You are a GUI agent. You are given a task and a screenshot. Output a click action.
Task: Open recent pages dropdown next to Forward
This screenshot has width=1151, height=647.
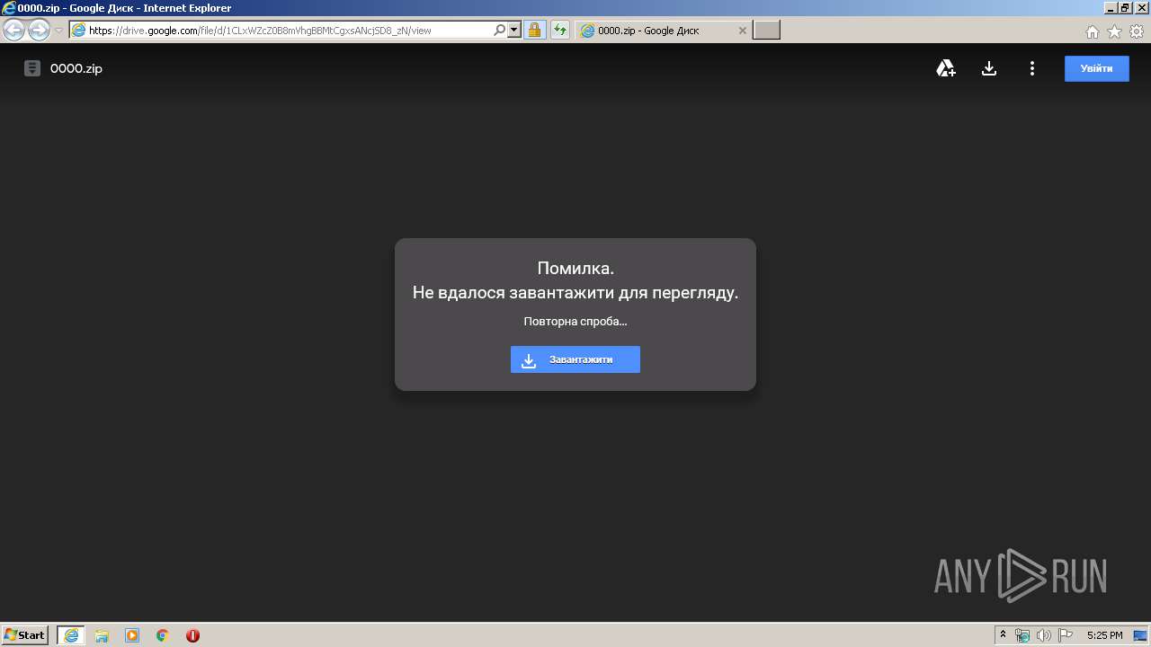(x=58, y=31)
